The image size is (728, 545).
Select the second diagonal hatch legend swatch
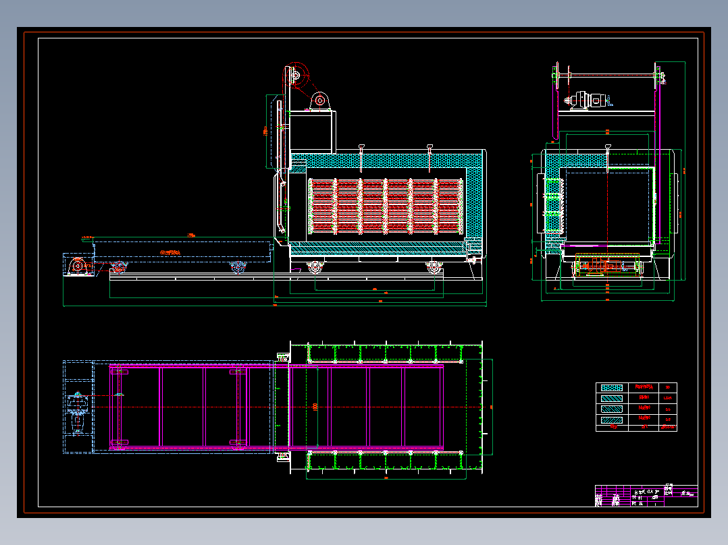611,399
